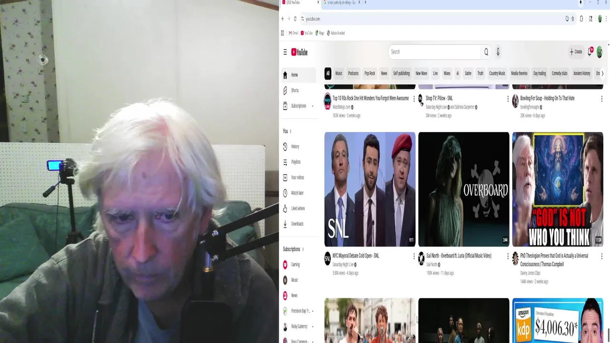
Task: Open the Gmail bookmark
Action: tap(294, 33)
